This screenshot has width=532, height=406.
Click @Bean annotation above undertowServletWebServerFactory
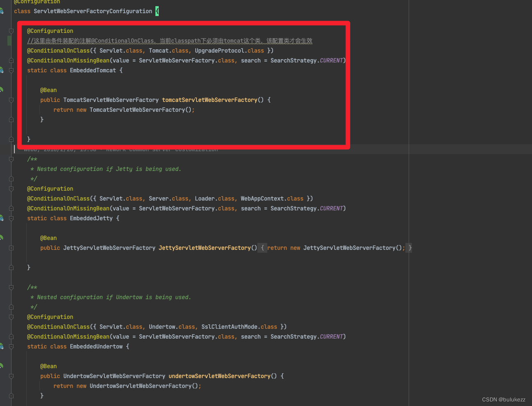tap(49, 366)
